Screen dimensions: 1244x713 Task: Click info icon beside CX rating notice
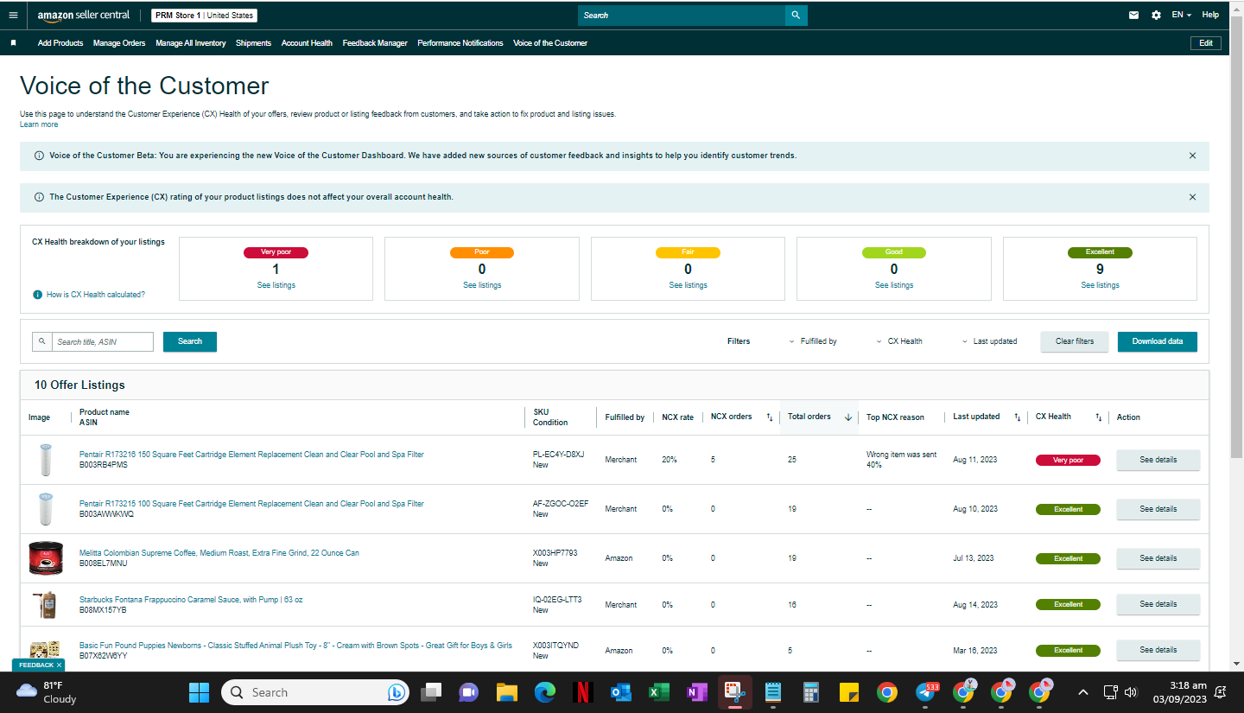(x=39, y=197)
